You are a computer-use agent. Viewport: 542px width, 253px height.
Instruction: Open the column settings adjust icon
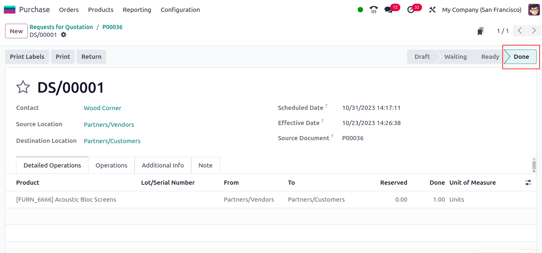coord(528,183)
